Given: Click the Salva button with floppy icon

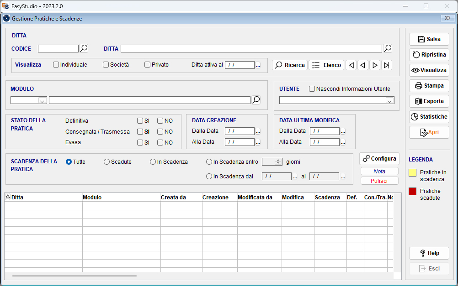Looking at the screenshot, I should 429,39.
